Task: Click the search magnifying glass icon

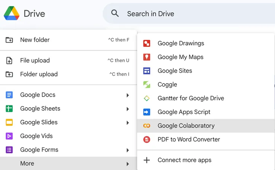Action: pos(115,14)
